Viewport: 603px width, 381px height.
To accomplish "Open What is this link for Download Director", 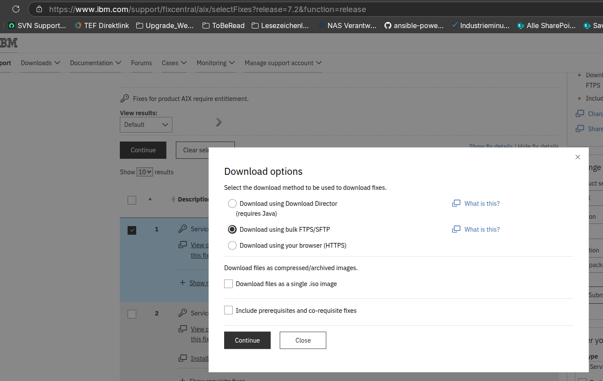I will coord(482,204).
